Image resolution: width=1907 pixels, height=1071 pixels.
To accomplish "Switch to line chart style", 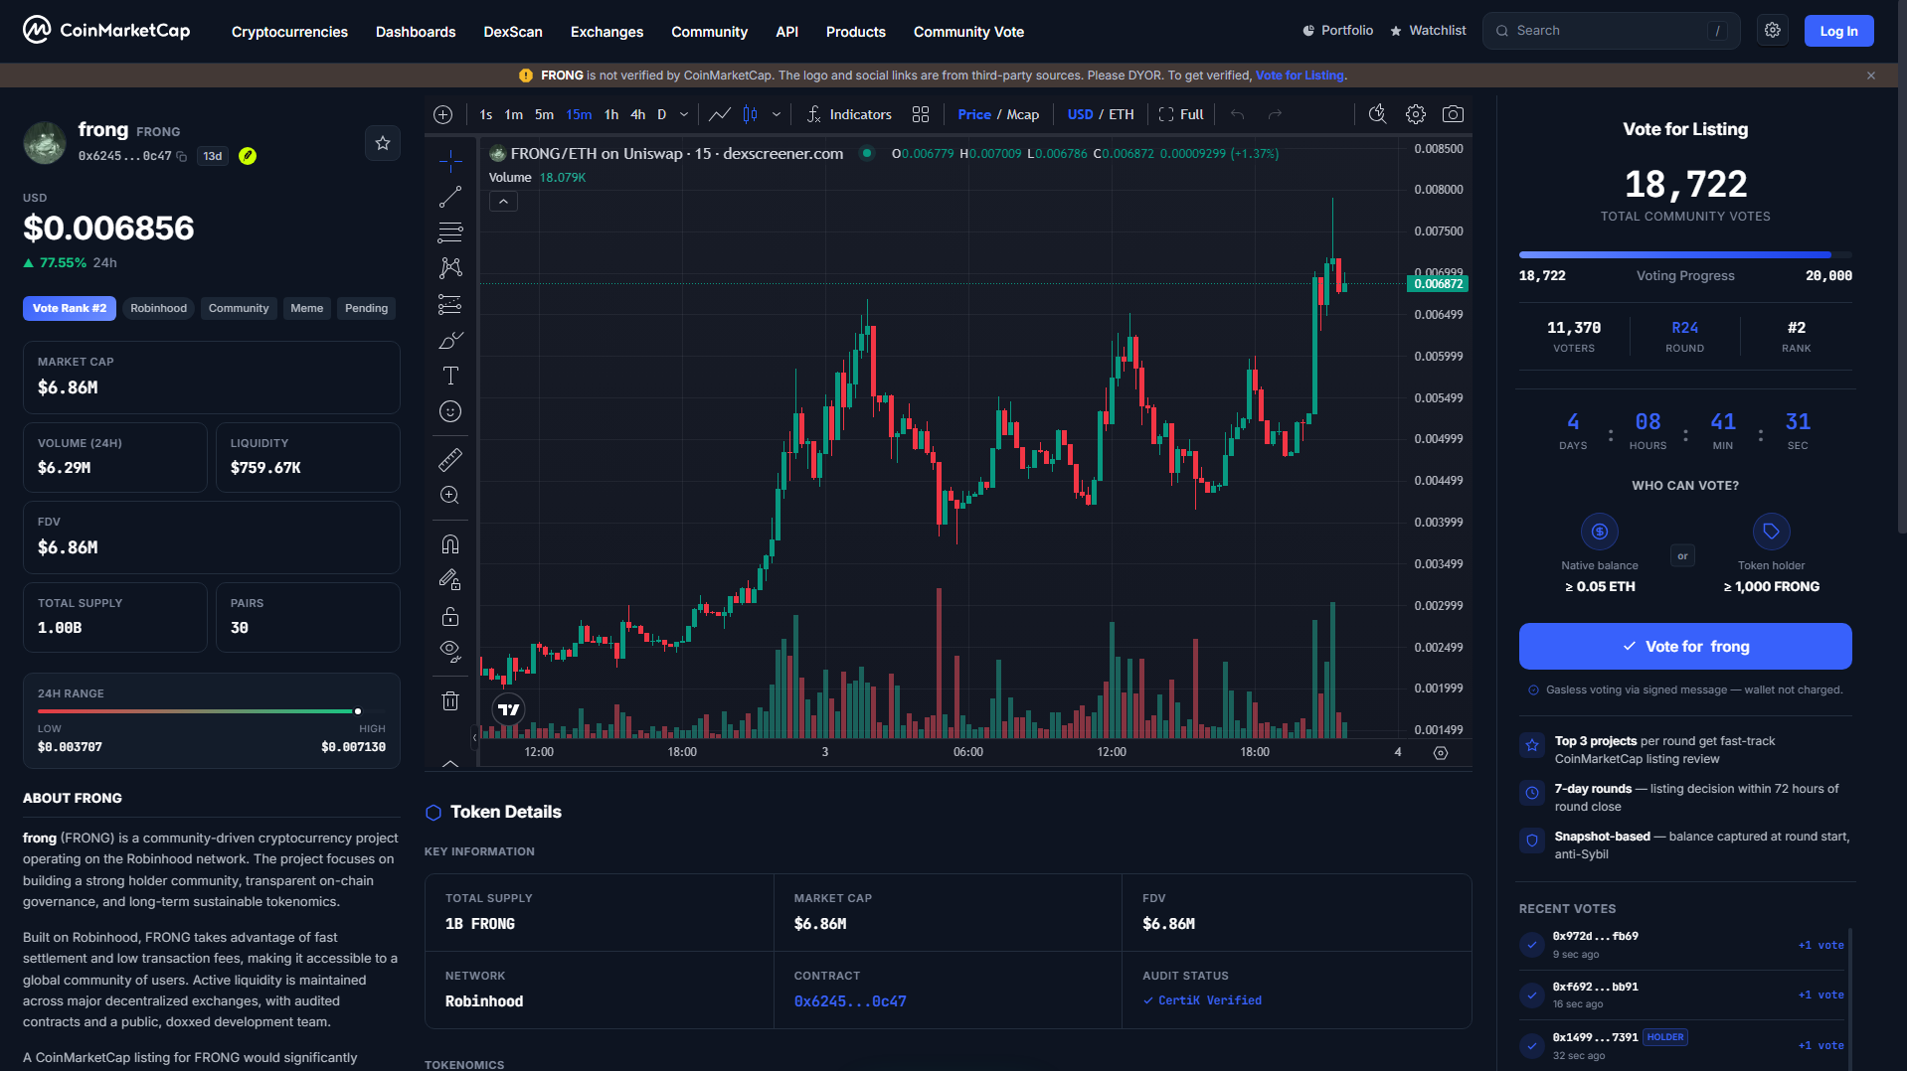I will pos(720,114).
